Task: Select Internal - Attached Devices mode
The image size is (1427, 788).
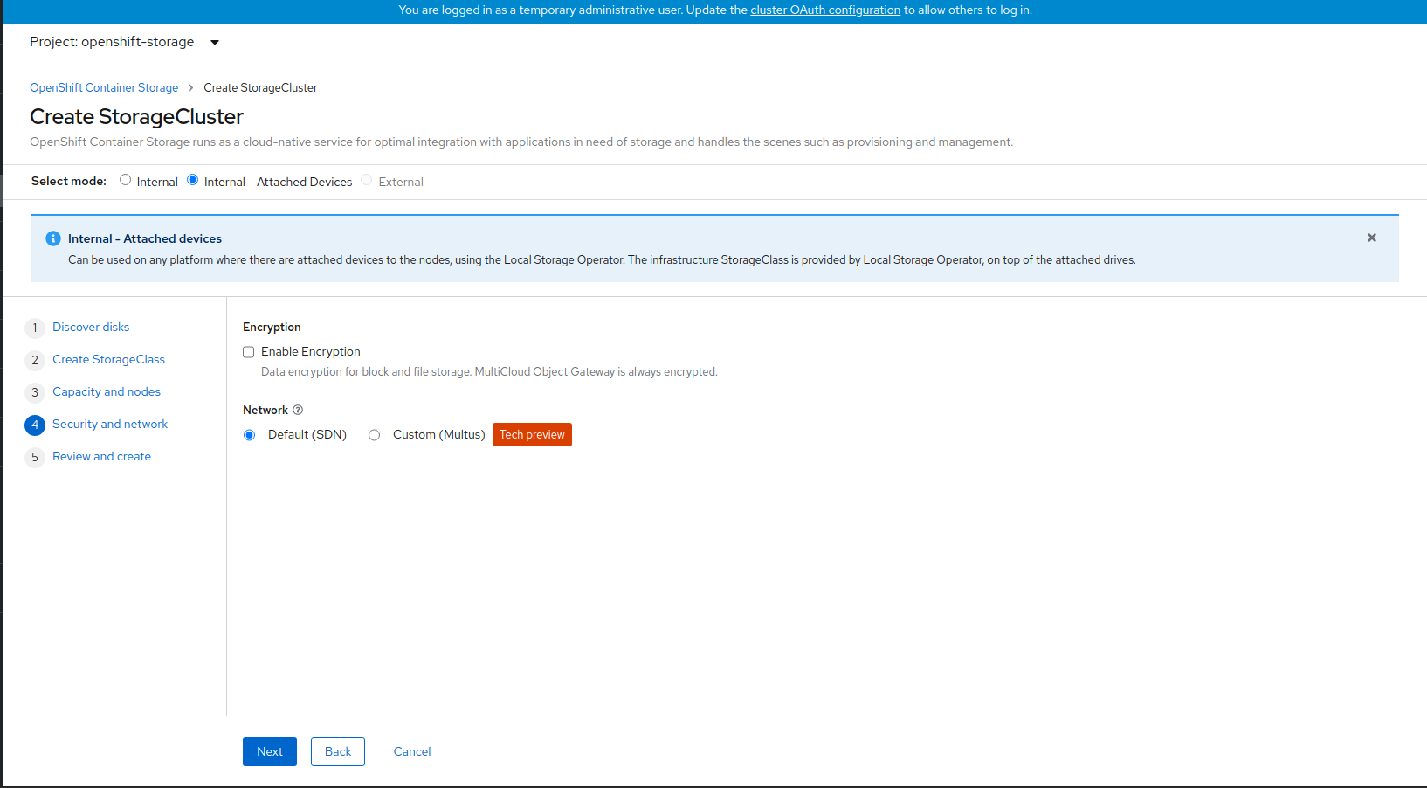Action: tap(193, 180)
